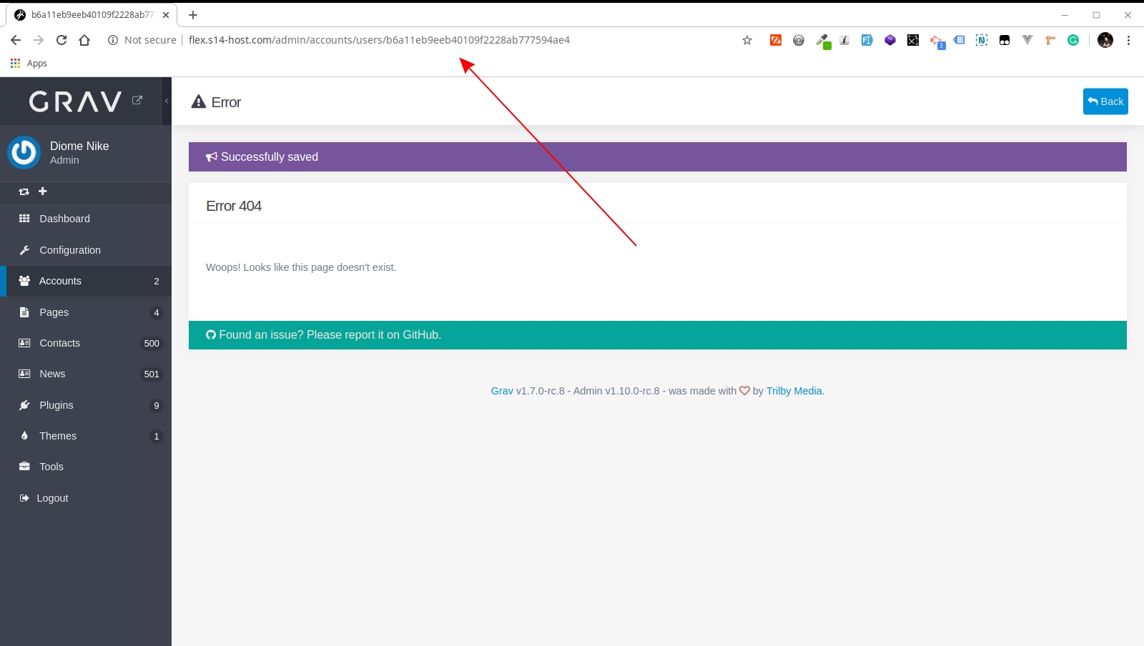The image size is (1144, 646).
Task: Toggle the bookmark star in address bar
Action: coord(746,40)
